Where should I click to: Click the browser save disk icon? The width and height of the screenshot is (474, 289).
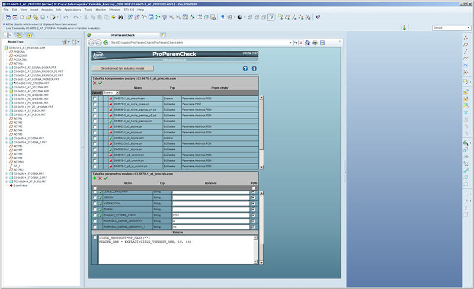(322, 43)
